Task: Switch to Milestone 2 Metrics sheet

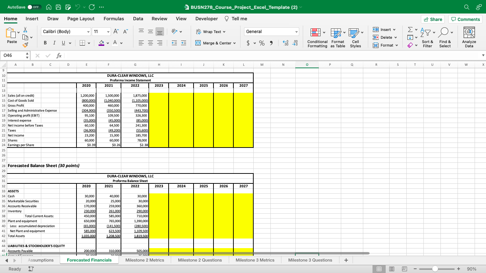Action: point(145,260)
